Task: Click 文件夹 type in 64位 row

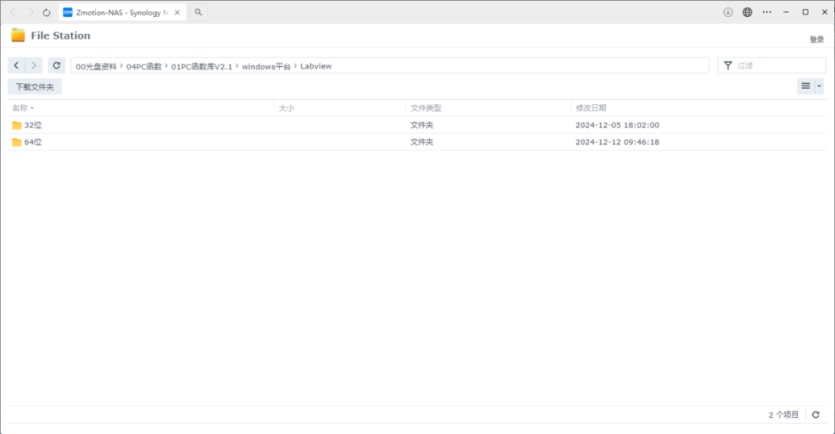Action: [422, 142]
